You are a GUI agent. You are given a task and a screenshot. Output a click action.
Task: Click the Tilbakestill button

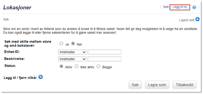tap(184, 85)
